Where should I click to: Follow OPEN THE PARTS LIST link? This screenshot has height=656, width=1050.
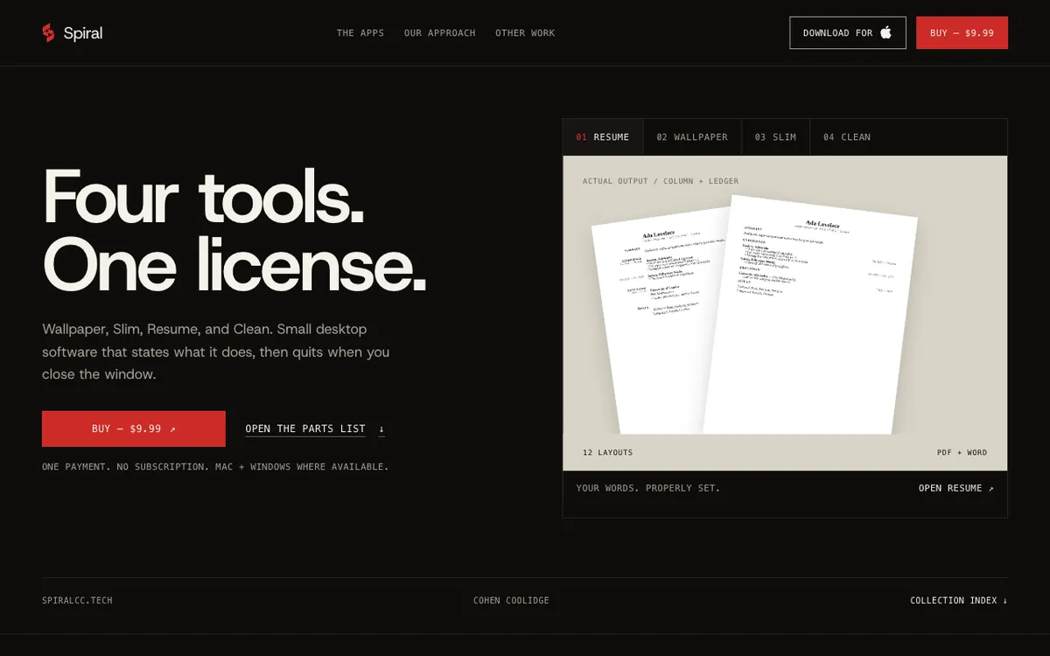[315, 429]
